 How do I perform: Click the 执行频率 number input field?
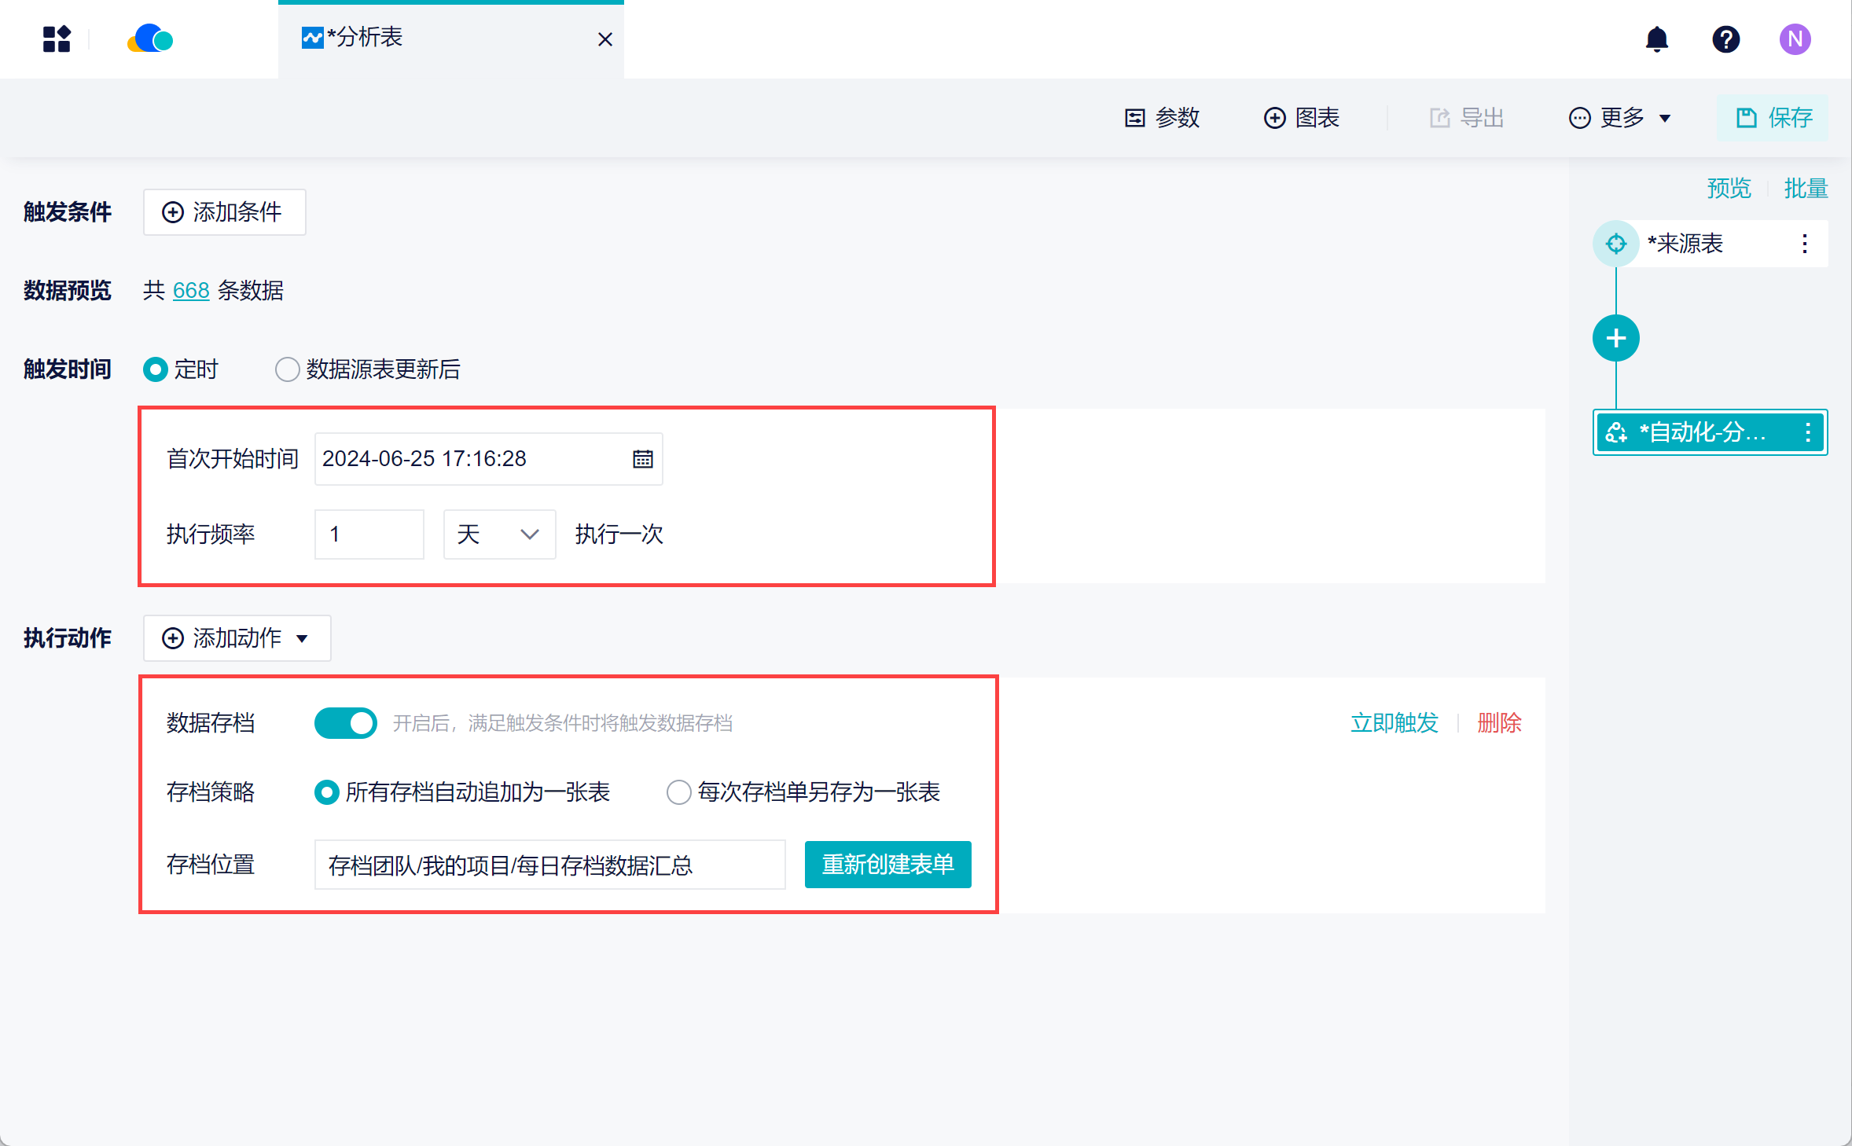[x=369, y=534]
